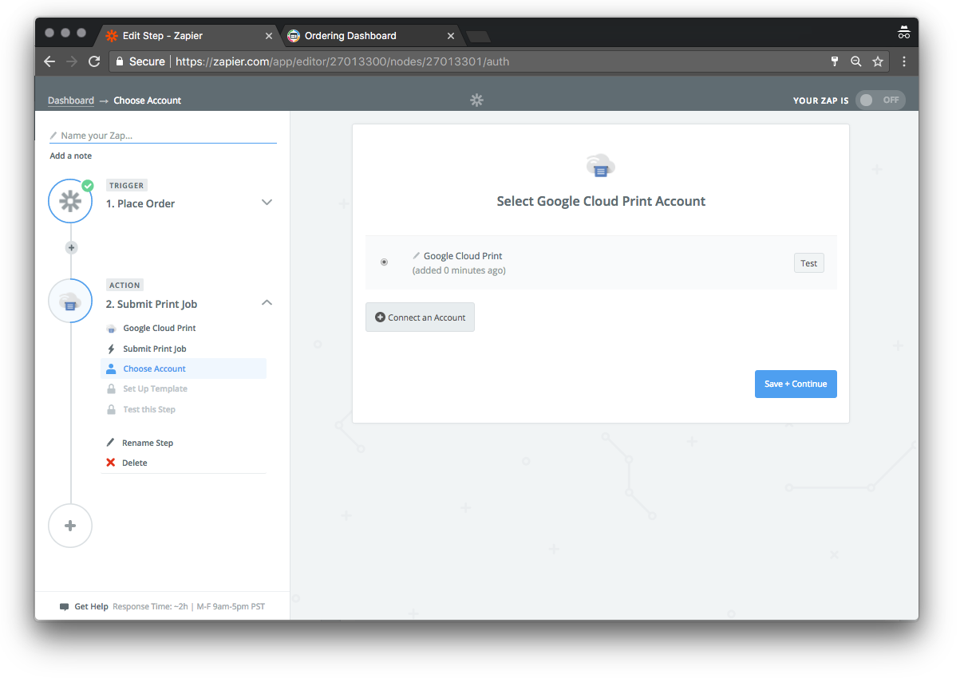This screenshot has height=678, width=964.
Task: Click the ACTION label badge
Action: pyautogui.click(x=124, y=286)
